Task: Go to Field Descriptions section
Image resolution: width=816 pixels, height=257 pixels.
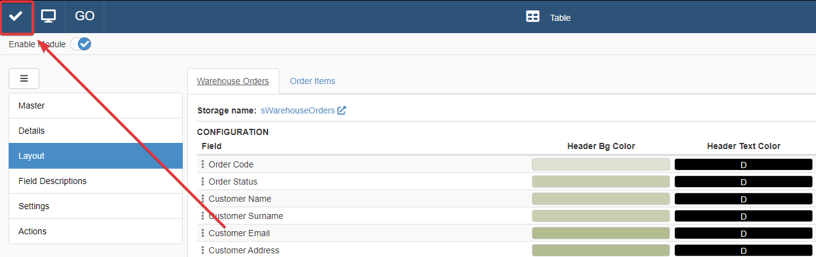Action: tap(96, 181)
